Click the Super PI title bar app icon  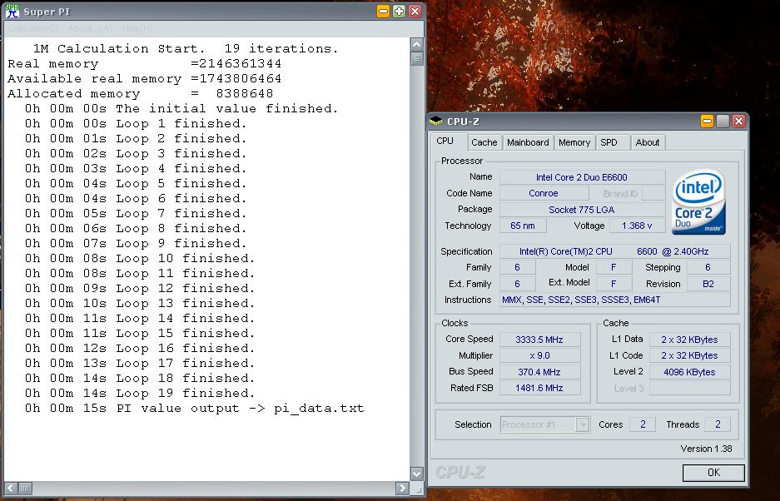(12, 11)
